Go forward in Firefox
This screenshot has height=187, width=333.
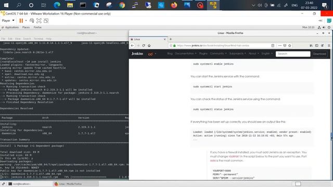pyautogui.click(x=138, y=45)
